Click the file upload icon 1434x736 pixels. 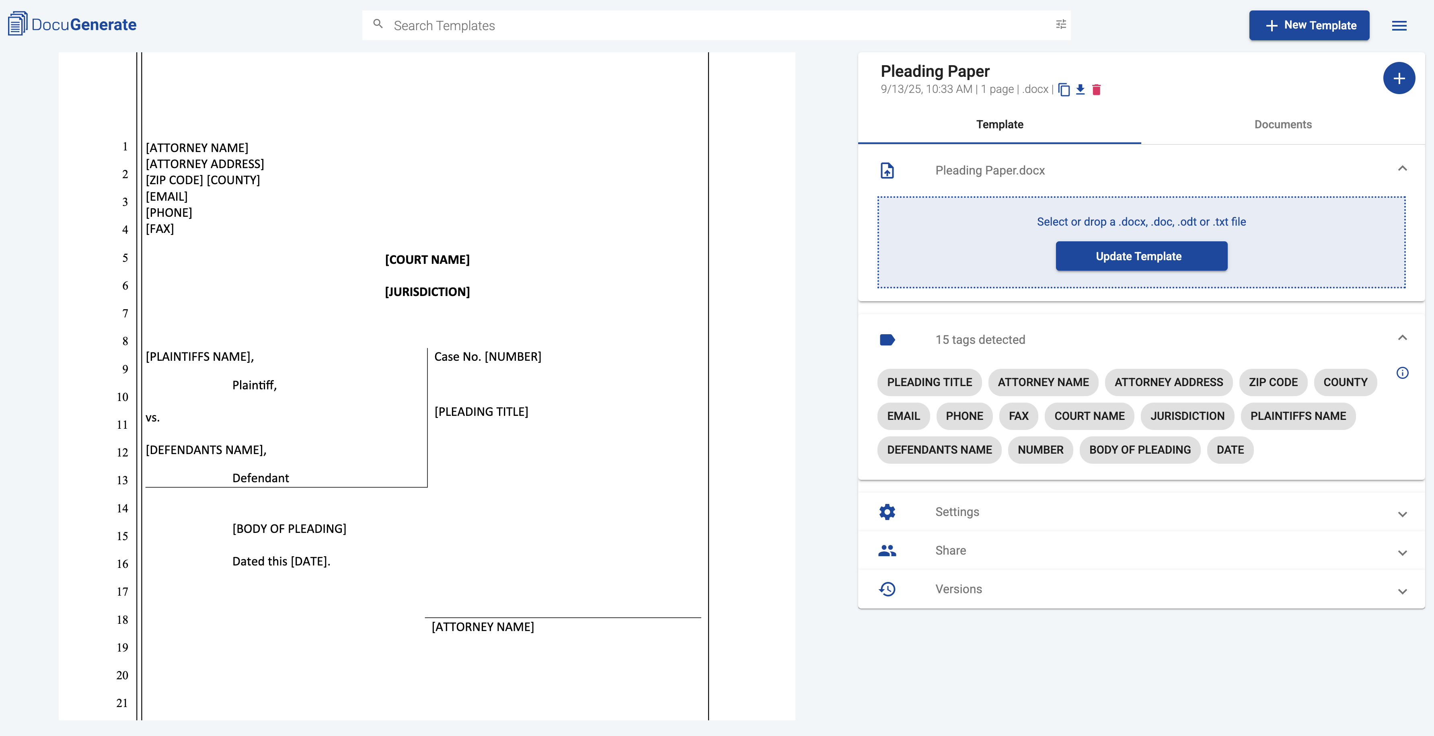coord(888,171)
